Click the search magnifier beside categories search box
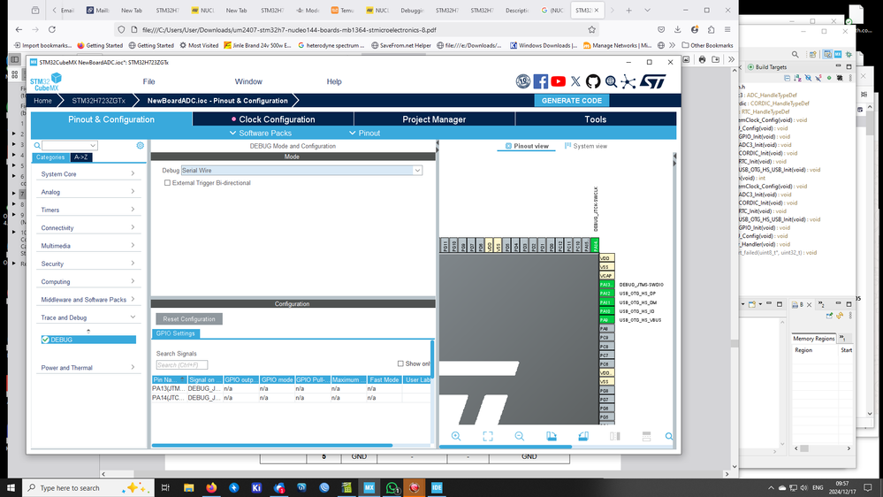The width and height of the screenshot is (883, 497). 37,145
